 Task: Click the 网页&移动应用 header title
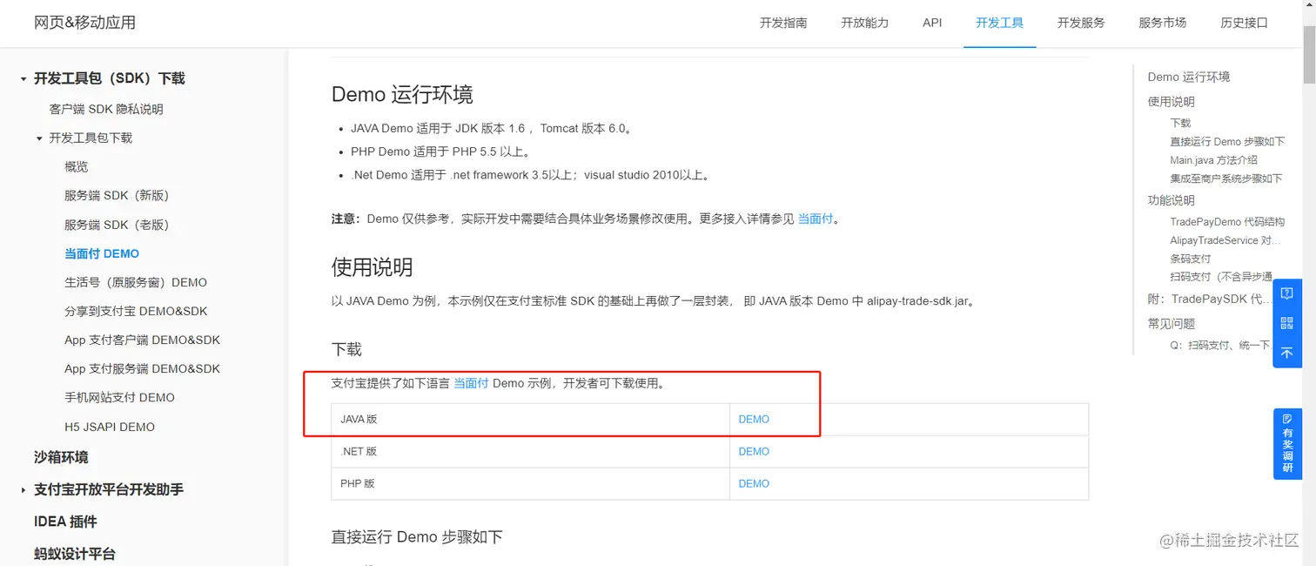tap(85, 23)
